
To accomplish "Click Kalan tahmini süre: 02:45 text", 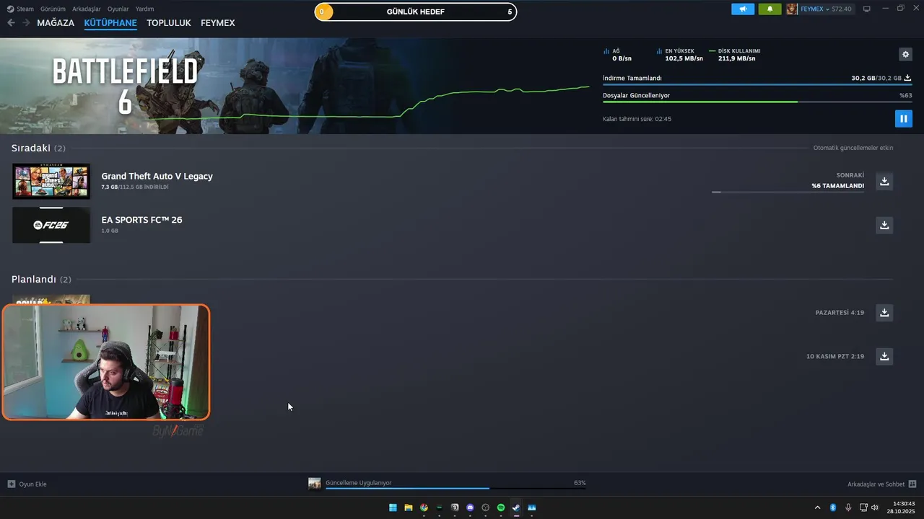I will coord(637,119).
